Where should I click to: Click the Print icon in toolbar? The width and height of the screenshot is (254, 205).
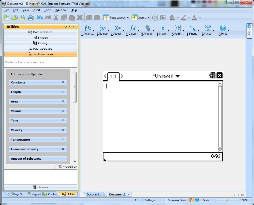click(x=31, y=18)
